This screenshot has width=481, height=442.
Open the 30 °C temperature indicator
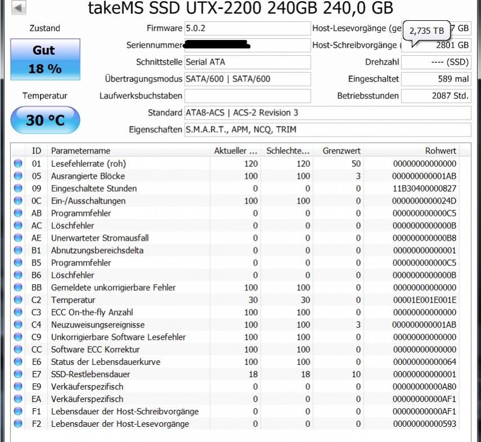coord(46,120)
